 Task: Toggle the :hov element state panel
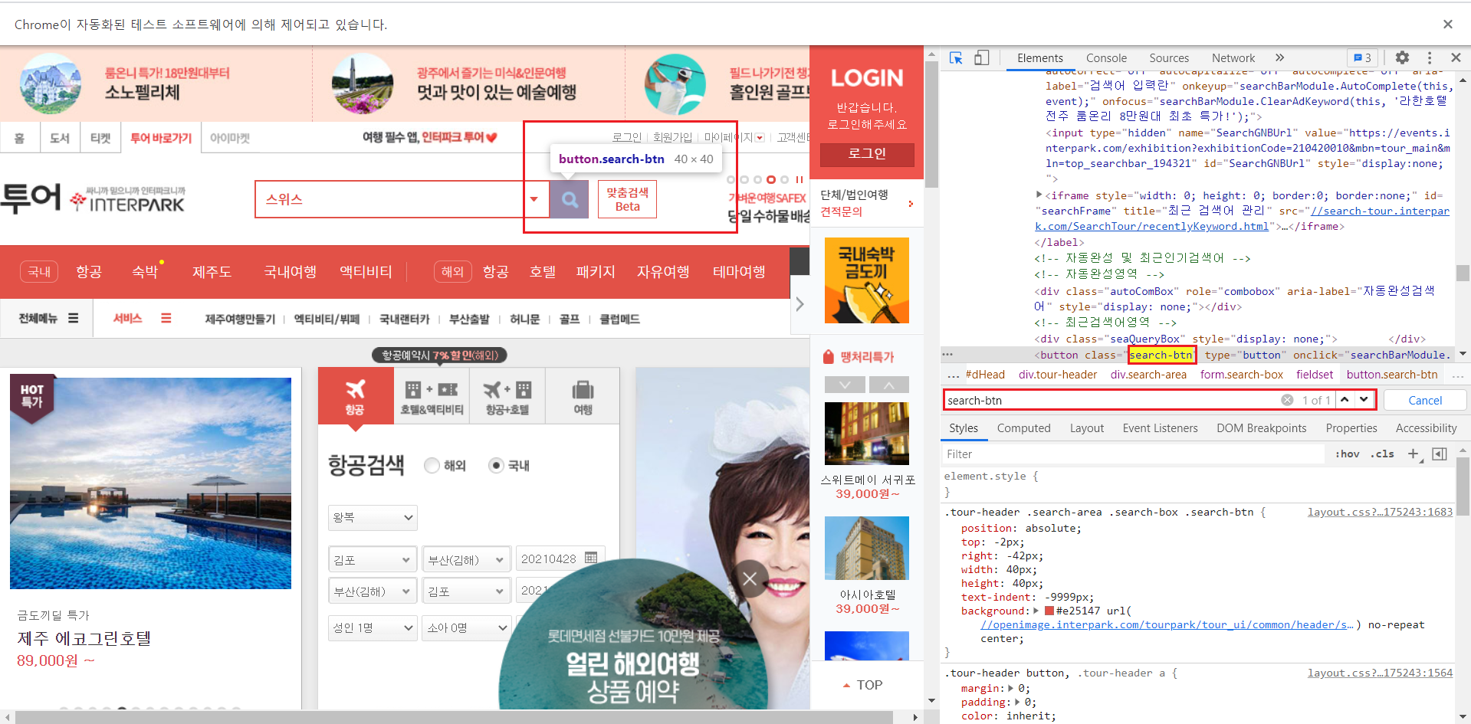1347,454
